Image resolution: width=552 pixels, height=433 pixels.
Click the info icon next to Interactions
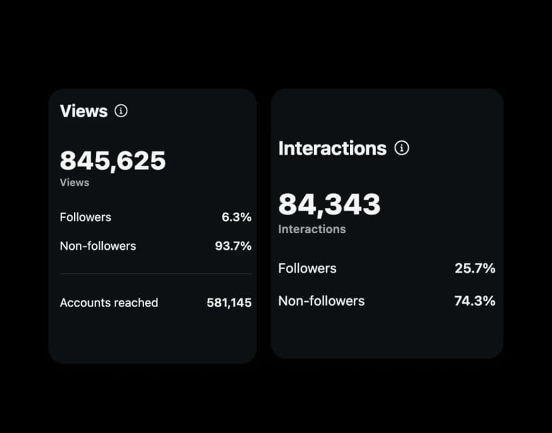tap(402, 149)
